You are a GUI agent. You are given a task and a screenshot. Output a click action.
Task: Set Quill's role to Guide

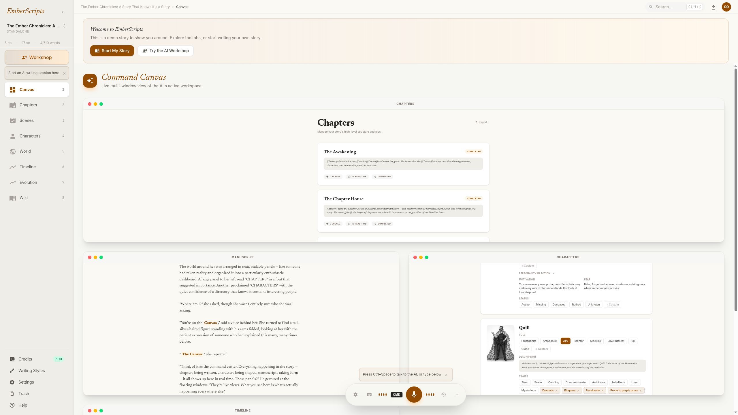click(525, 349)
